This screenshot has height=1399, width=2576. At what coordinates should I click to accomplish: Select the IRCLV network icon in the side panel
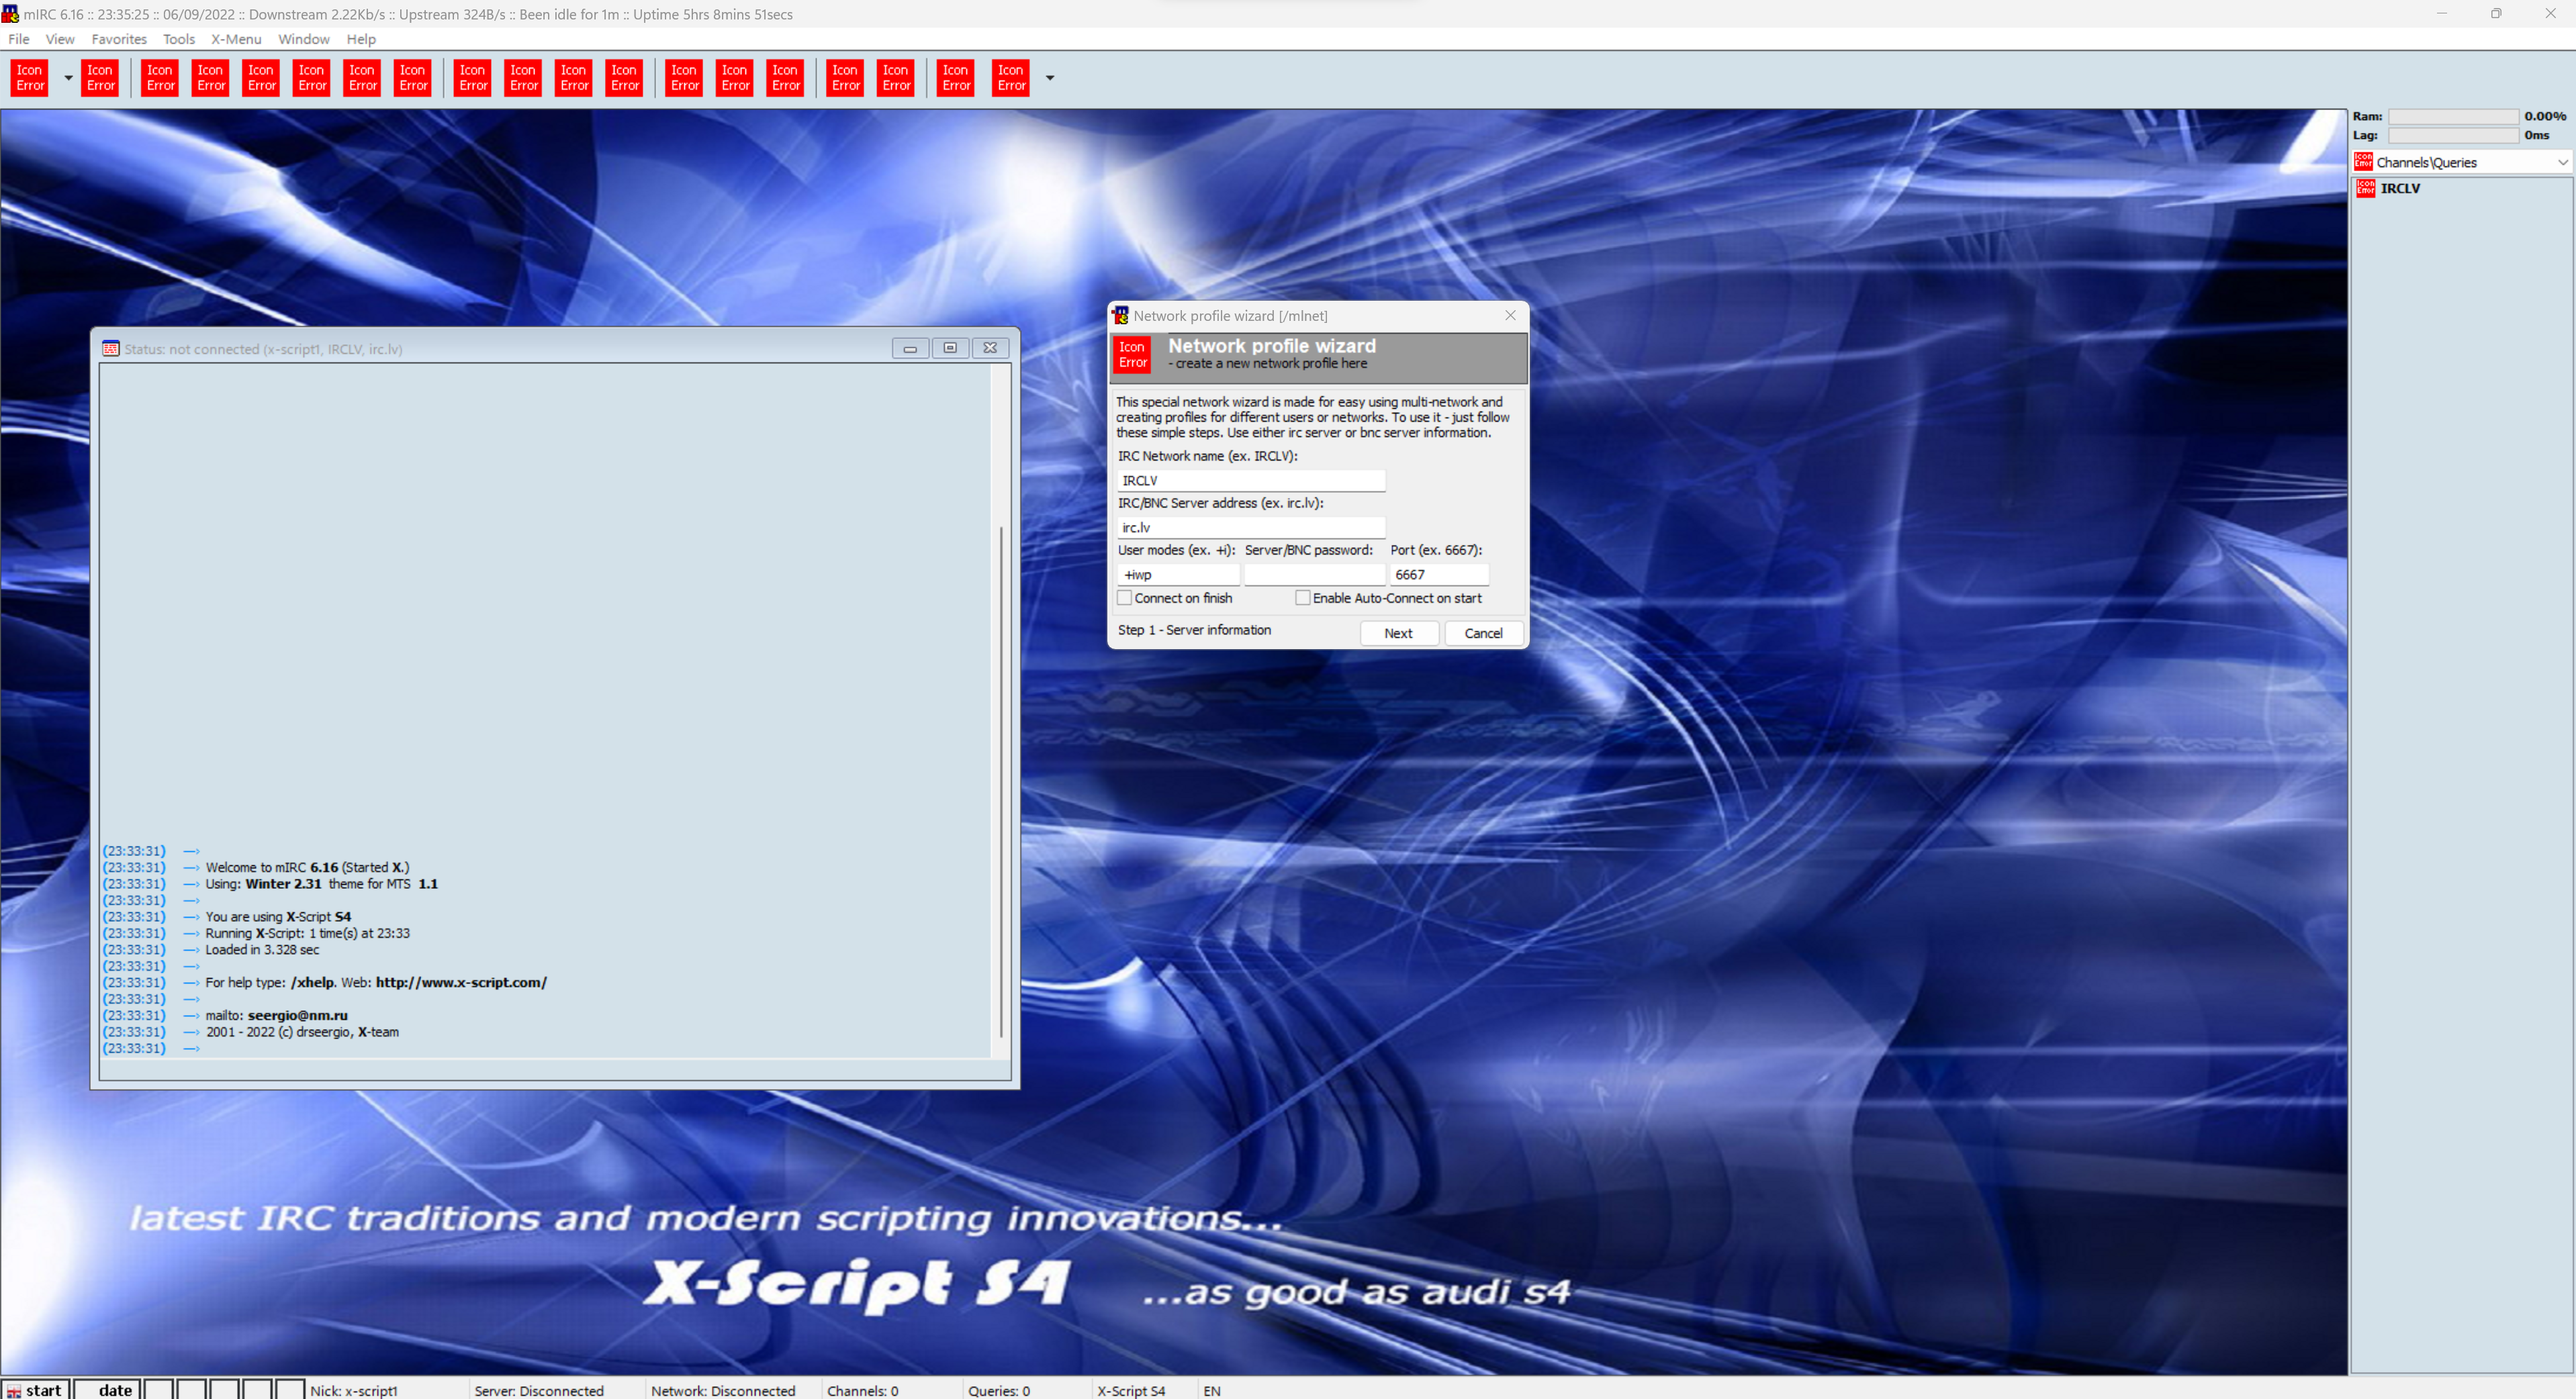(x=2365, y=188)
